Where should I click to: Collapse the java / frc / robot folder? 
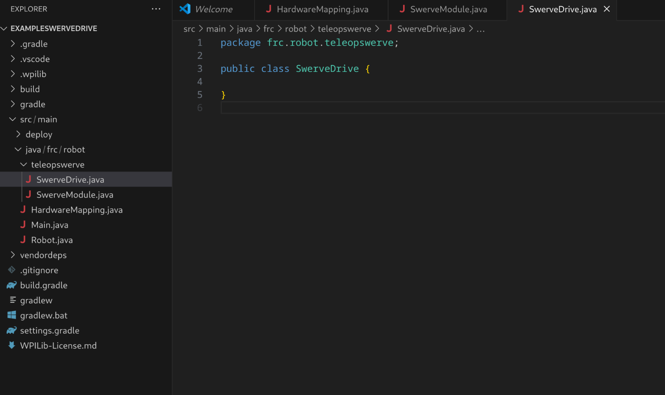(x=18, y=149)
